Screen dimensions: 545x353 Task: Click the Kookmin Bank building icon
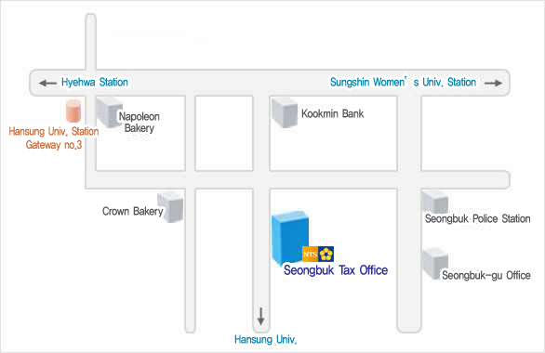pyautogui.click(x=285, y=112)
